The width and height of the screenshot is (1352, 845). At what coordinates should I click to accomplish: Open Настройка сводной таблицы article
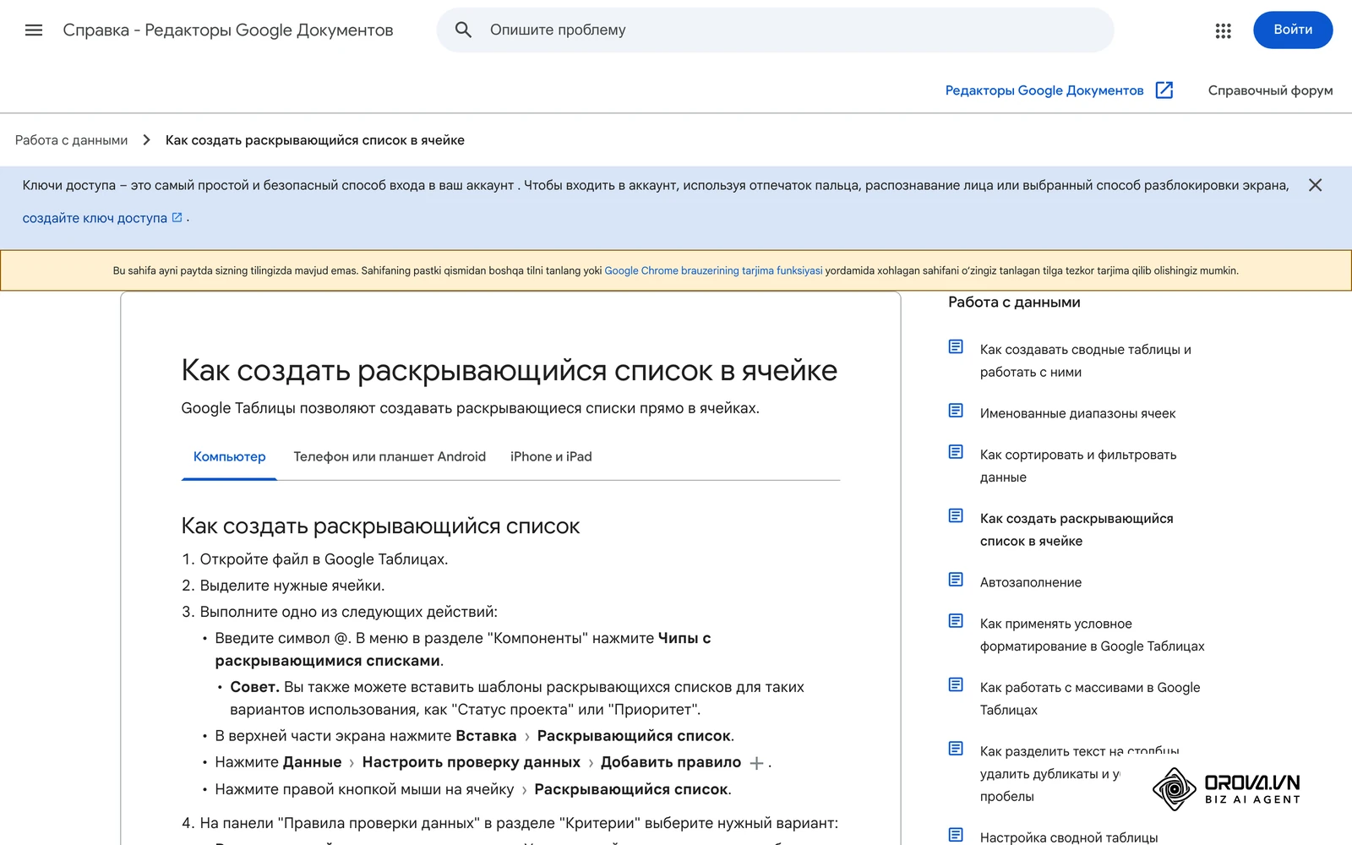pyautogui.click(x=1068, y=837)
